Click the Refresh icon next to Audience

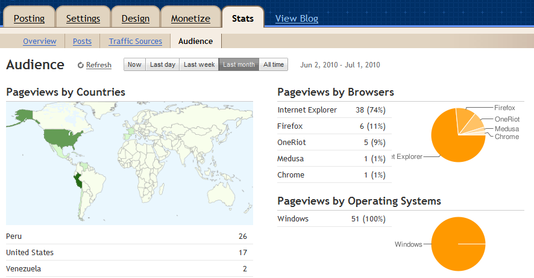pos(81,65)
